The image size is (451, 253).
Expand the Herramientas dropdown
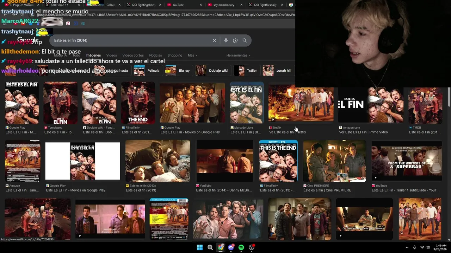[239, 56]
